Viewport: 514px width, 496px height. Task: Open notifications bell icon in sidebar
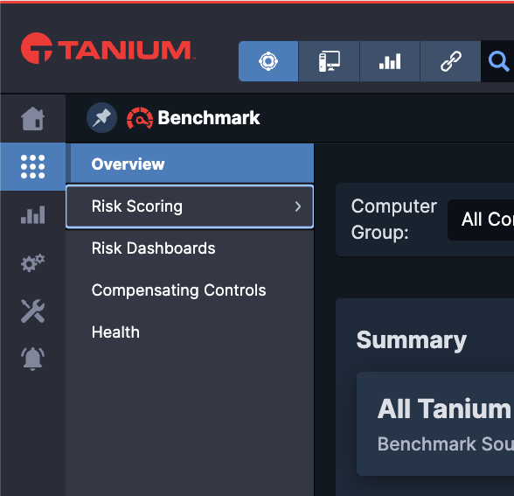click(x=33, y=359)
